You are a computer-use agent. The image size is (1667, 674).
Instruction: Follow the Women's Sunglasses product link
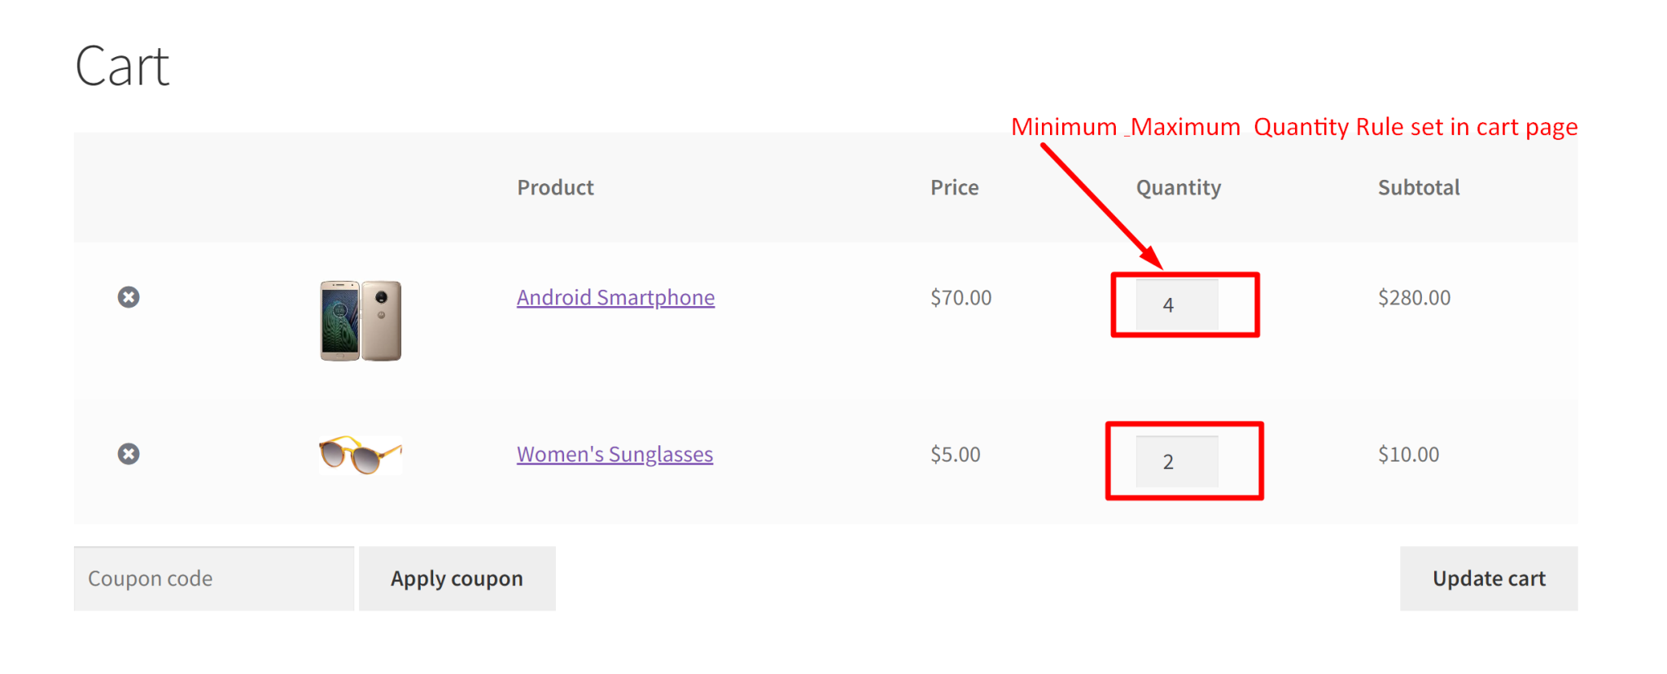click(x=615, y=454)
